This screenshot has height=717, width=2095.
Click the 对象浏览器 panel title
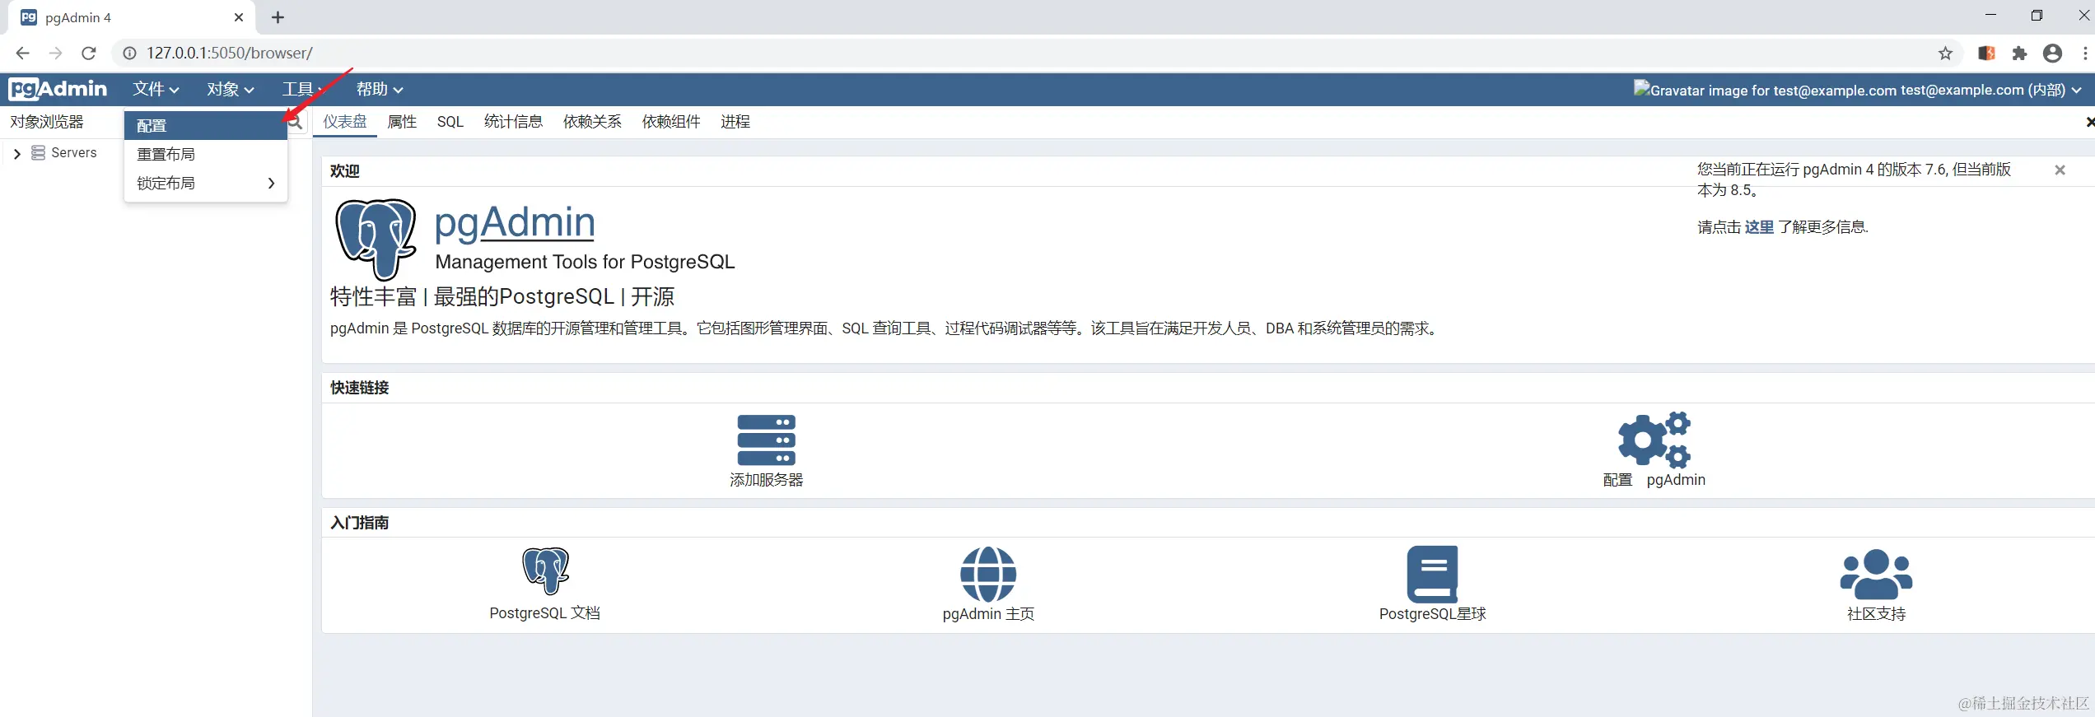[x=47, y=122]
